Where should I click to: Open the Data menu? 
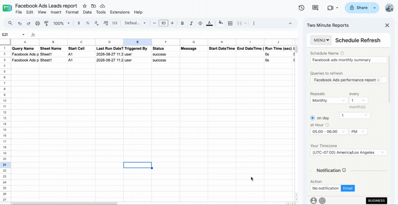coord(87,12)
